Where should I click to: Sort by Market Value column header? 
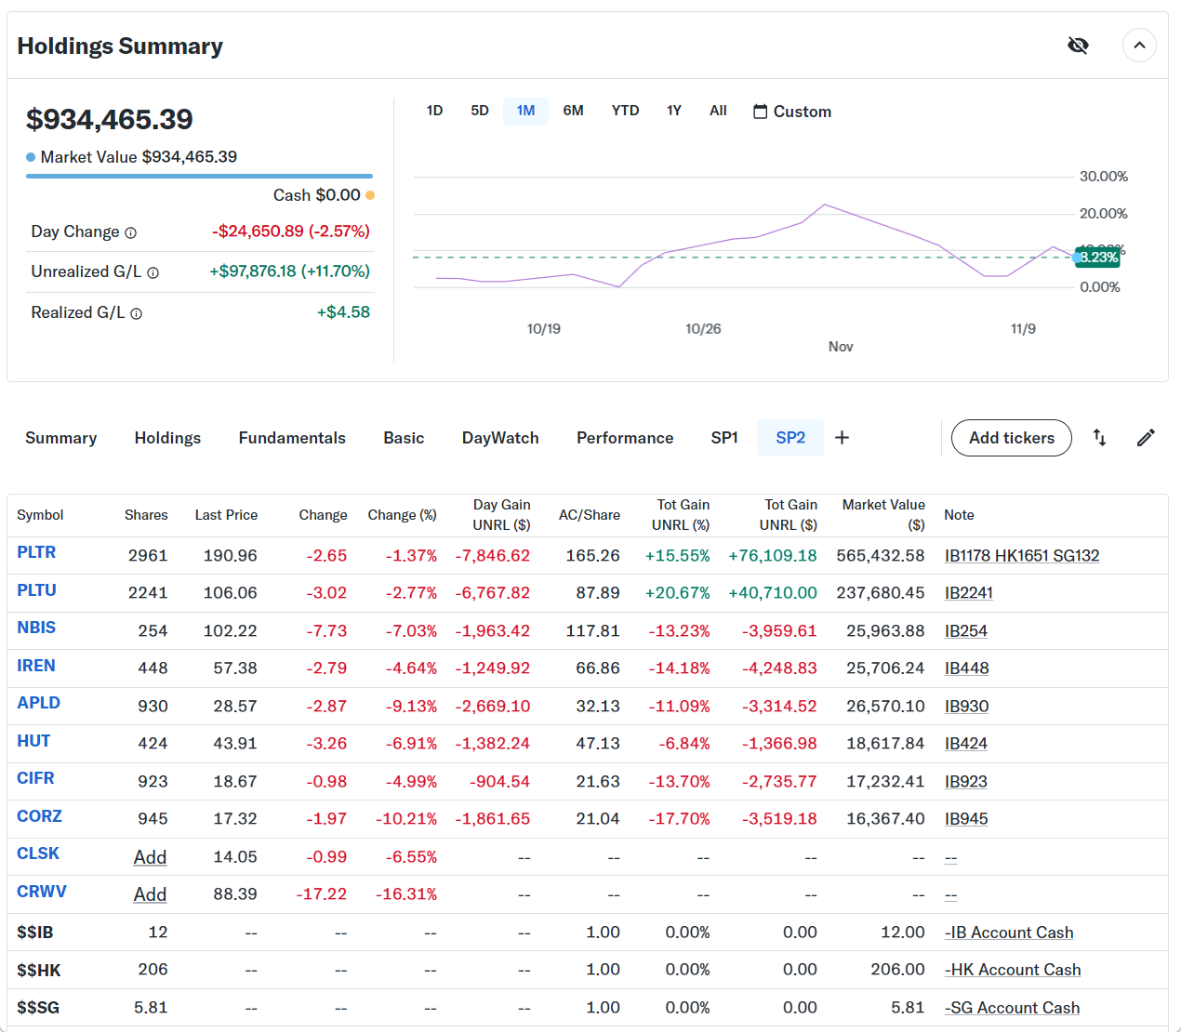coord(882,514)
